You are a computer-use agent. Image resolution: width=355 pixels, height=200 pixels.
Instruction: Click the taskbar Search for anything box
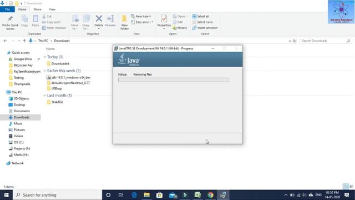58,195
